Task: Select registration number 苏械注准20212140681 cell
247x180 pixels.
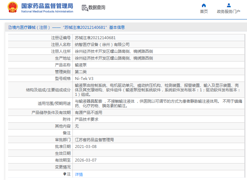Action: 95,38
